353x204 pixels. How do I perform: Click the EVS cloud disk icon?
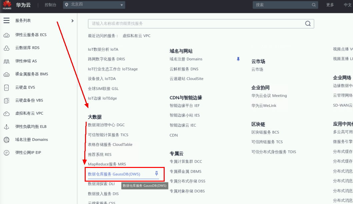click(x=7, y=87)
